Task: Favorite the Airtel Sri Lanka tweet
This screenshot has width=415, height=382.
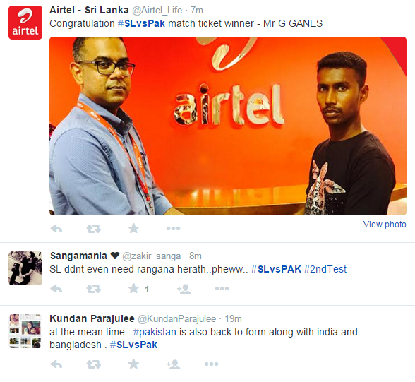Action: [133, 228]
